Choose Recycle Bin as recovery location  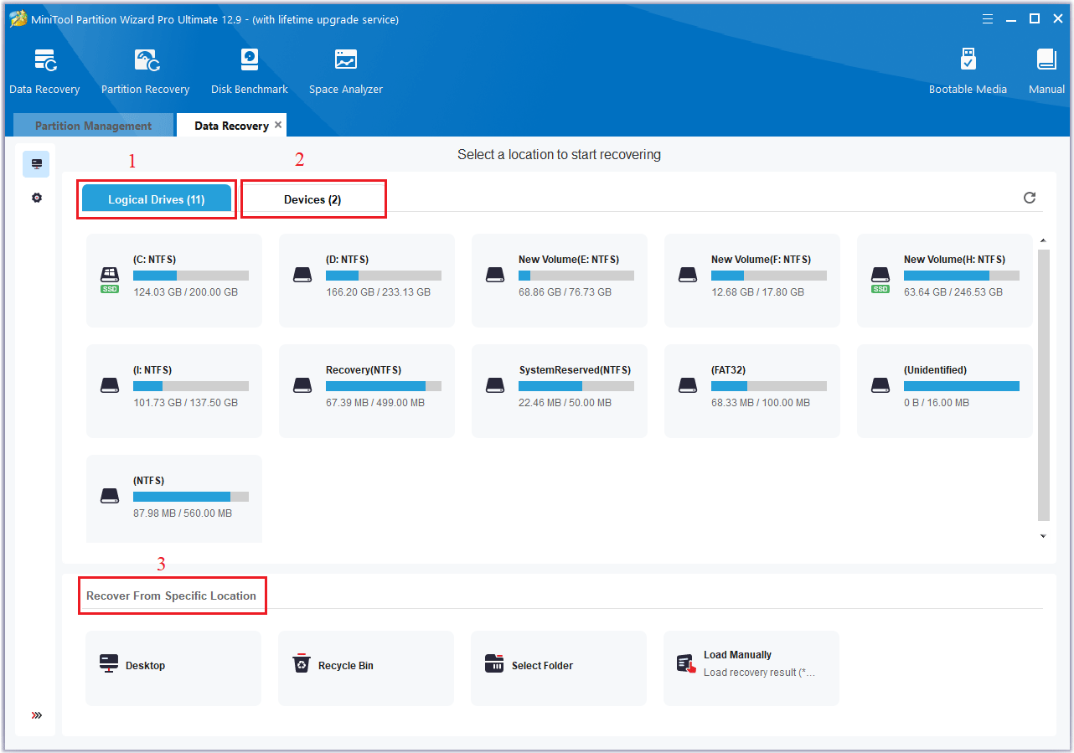click(x=366, y=668)
